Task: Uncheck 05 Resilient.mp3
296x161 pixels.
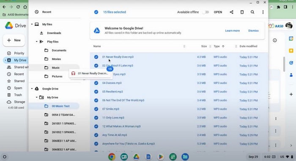Action: point(96,91)
